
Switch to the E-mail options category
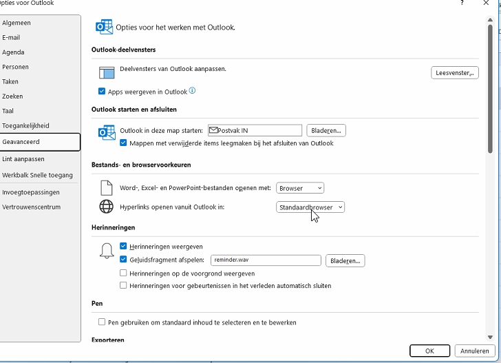[x=11, y=37]
